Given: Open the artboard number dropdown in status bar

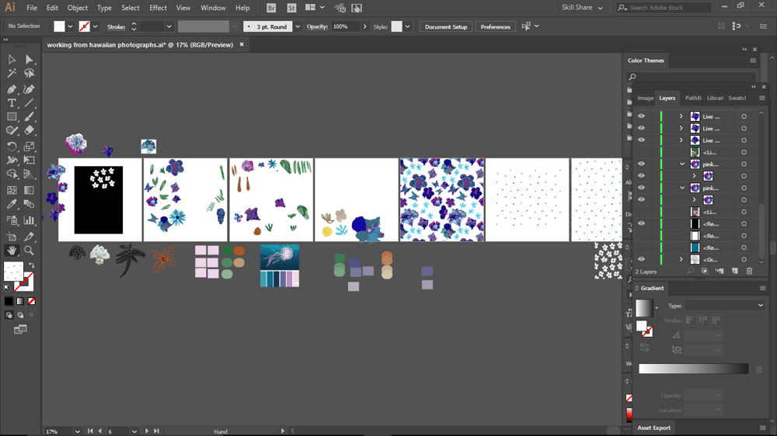Looking at the screenshot, I should [134, 431].
